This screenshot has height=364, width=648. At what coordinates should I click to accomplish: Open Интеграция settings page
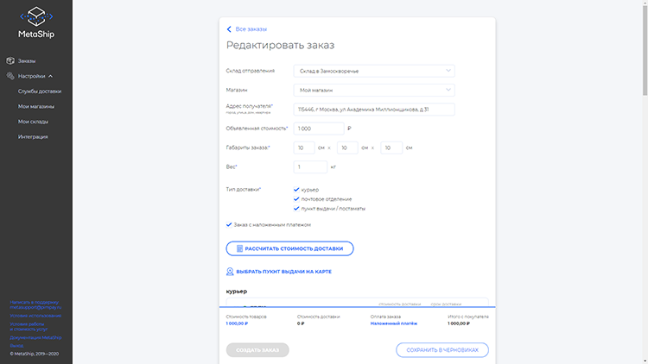(33, 136)
